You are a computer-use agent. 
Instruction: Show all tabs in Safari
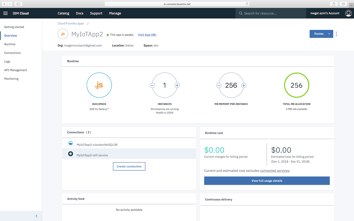tap(343, 4)
